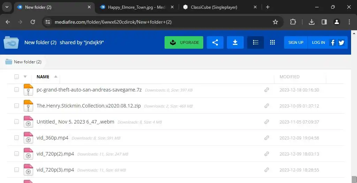Copy link icon for vid_360p.mp4
This screenshot has height=183, width=357.
pyautogui.click(x=267, y=138)
